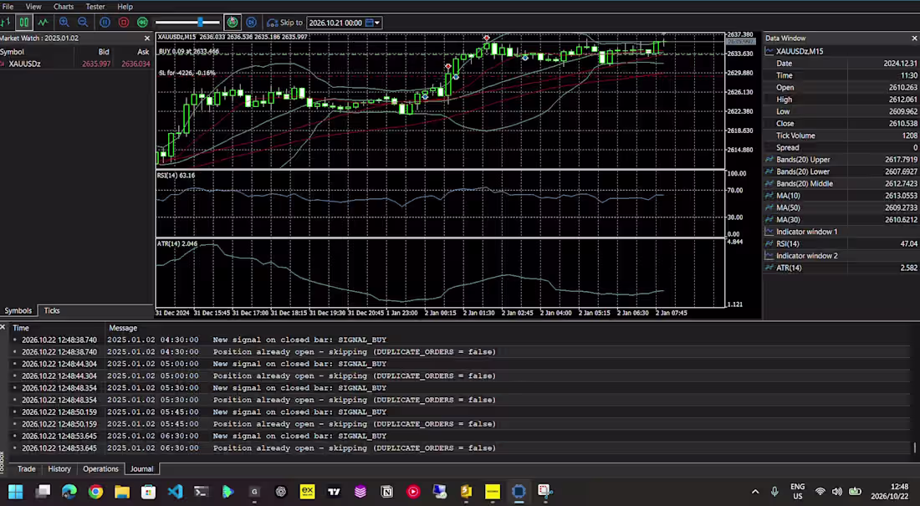Click the blue step-forward button
The image size is (920, 506).
tap(251, 23)
